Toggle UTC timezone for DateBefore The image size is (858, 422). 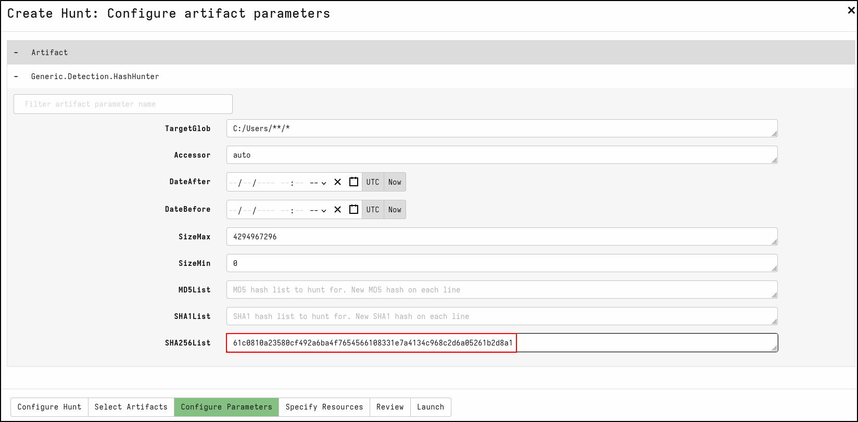tap(373, 210)
